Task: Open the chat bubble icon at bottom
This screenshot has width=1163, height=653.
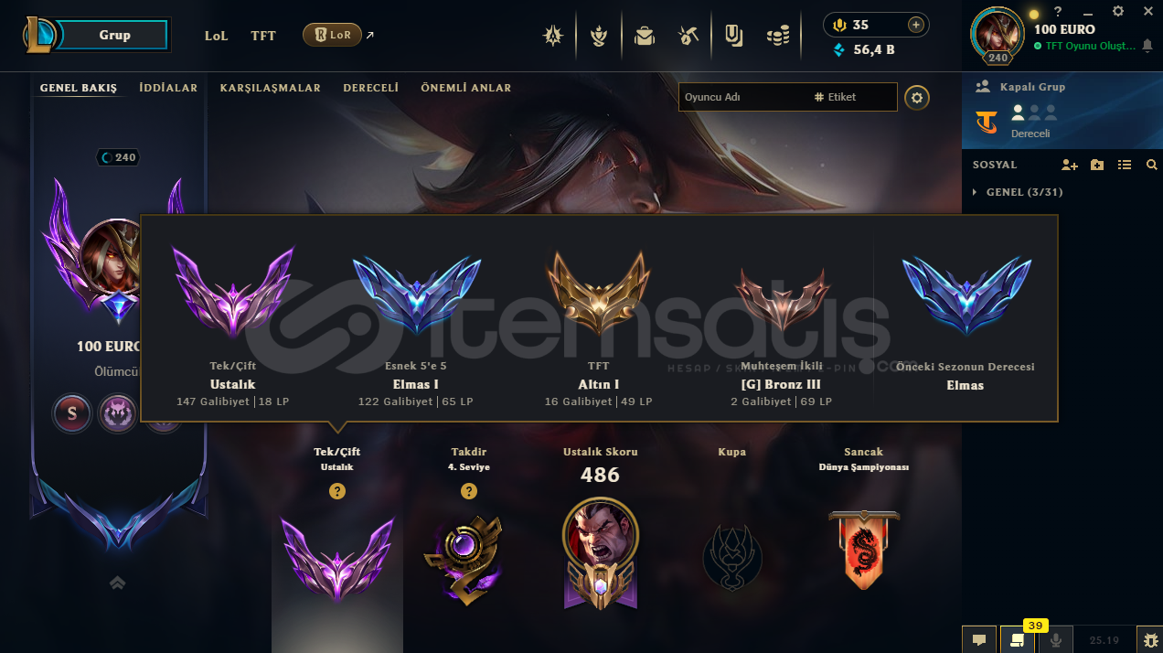Action: tap(978, 639)
